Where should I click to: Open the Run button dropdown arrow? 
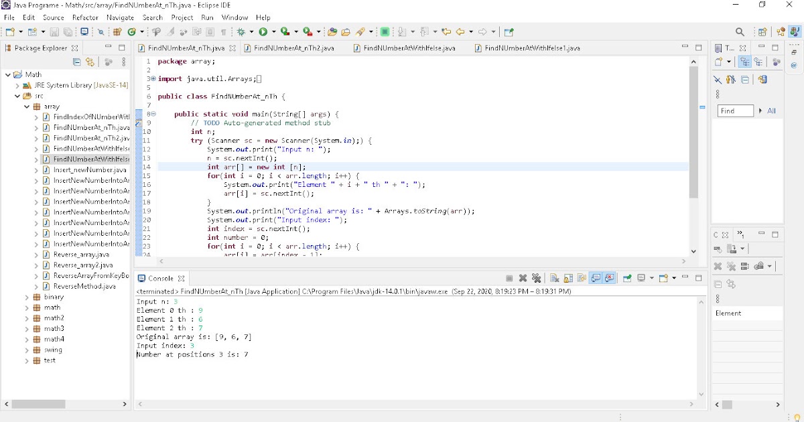(274, 31)
